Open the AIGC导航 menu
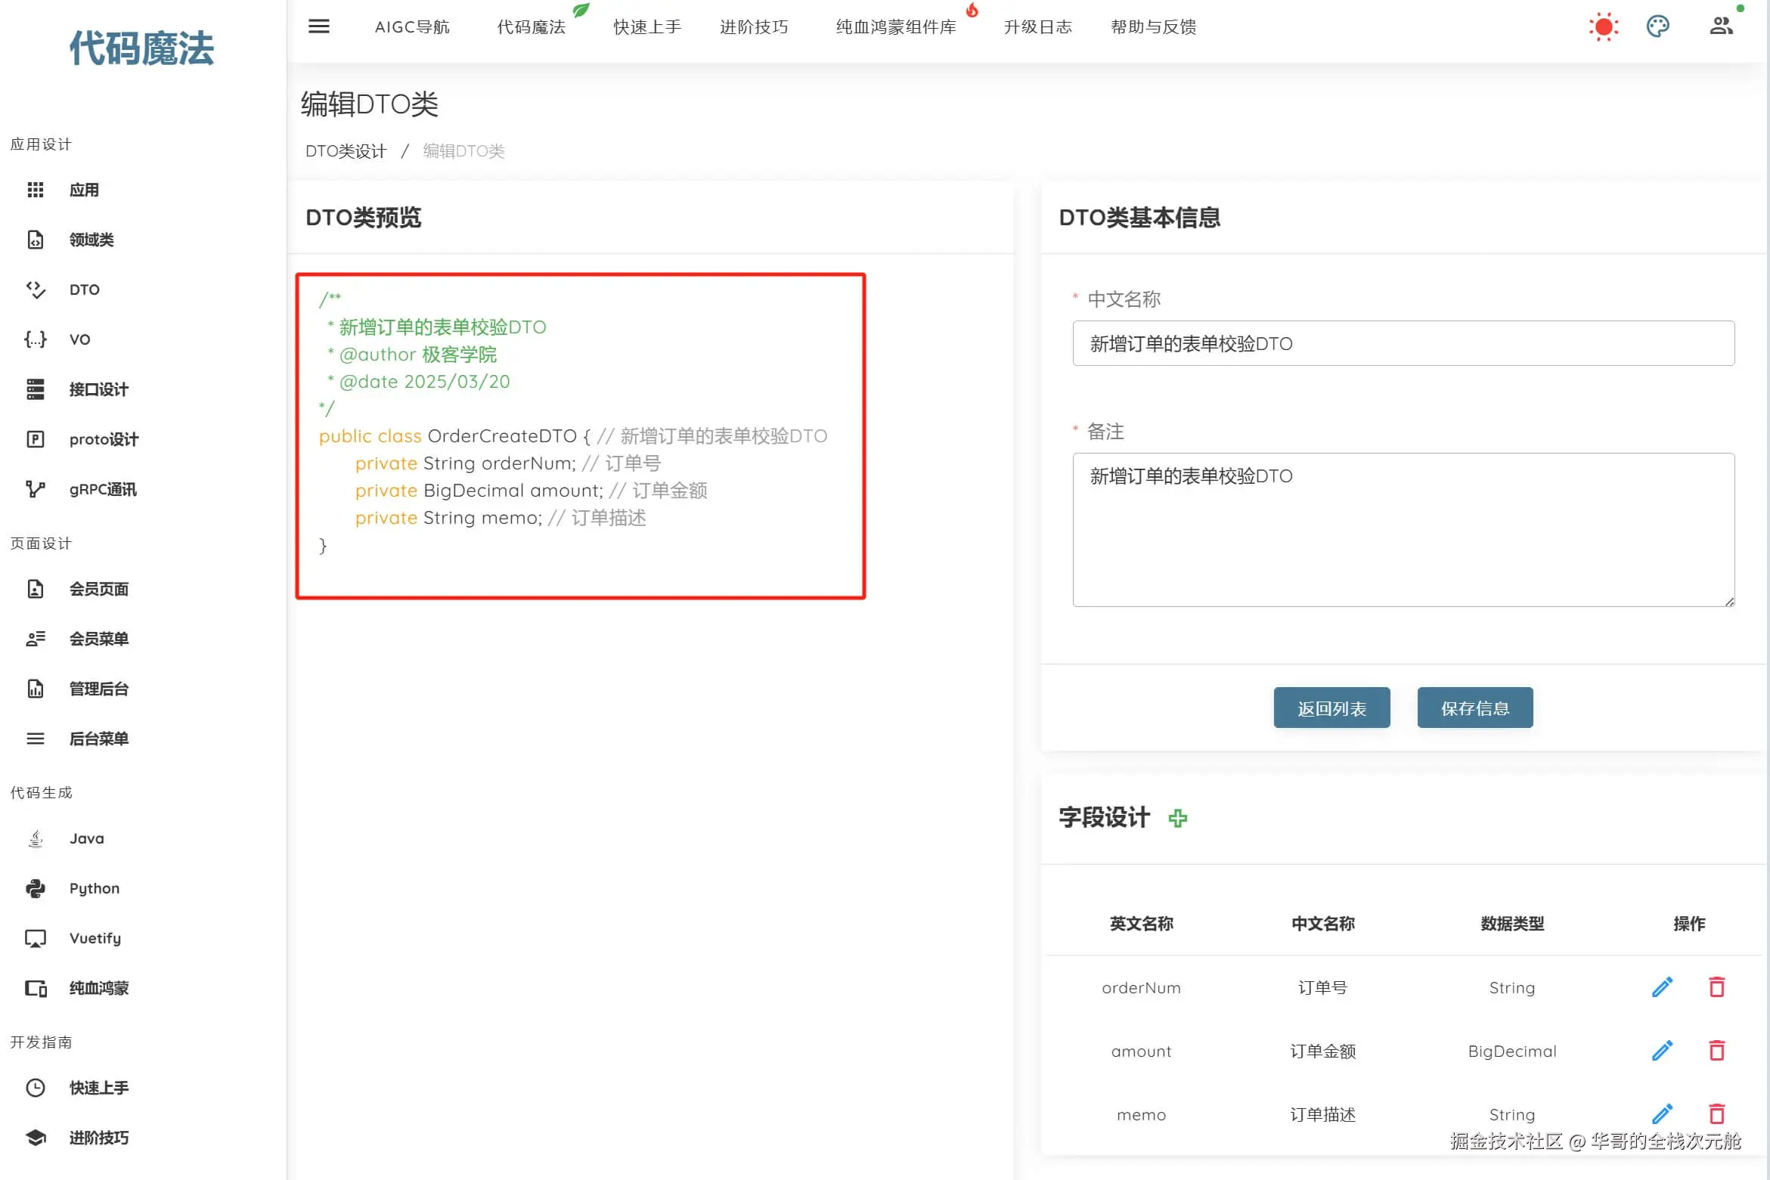Screen dimensions: 1770x1180 412,27
